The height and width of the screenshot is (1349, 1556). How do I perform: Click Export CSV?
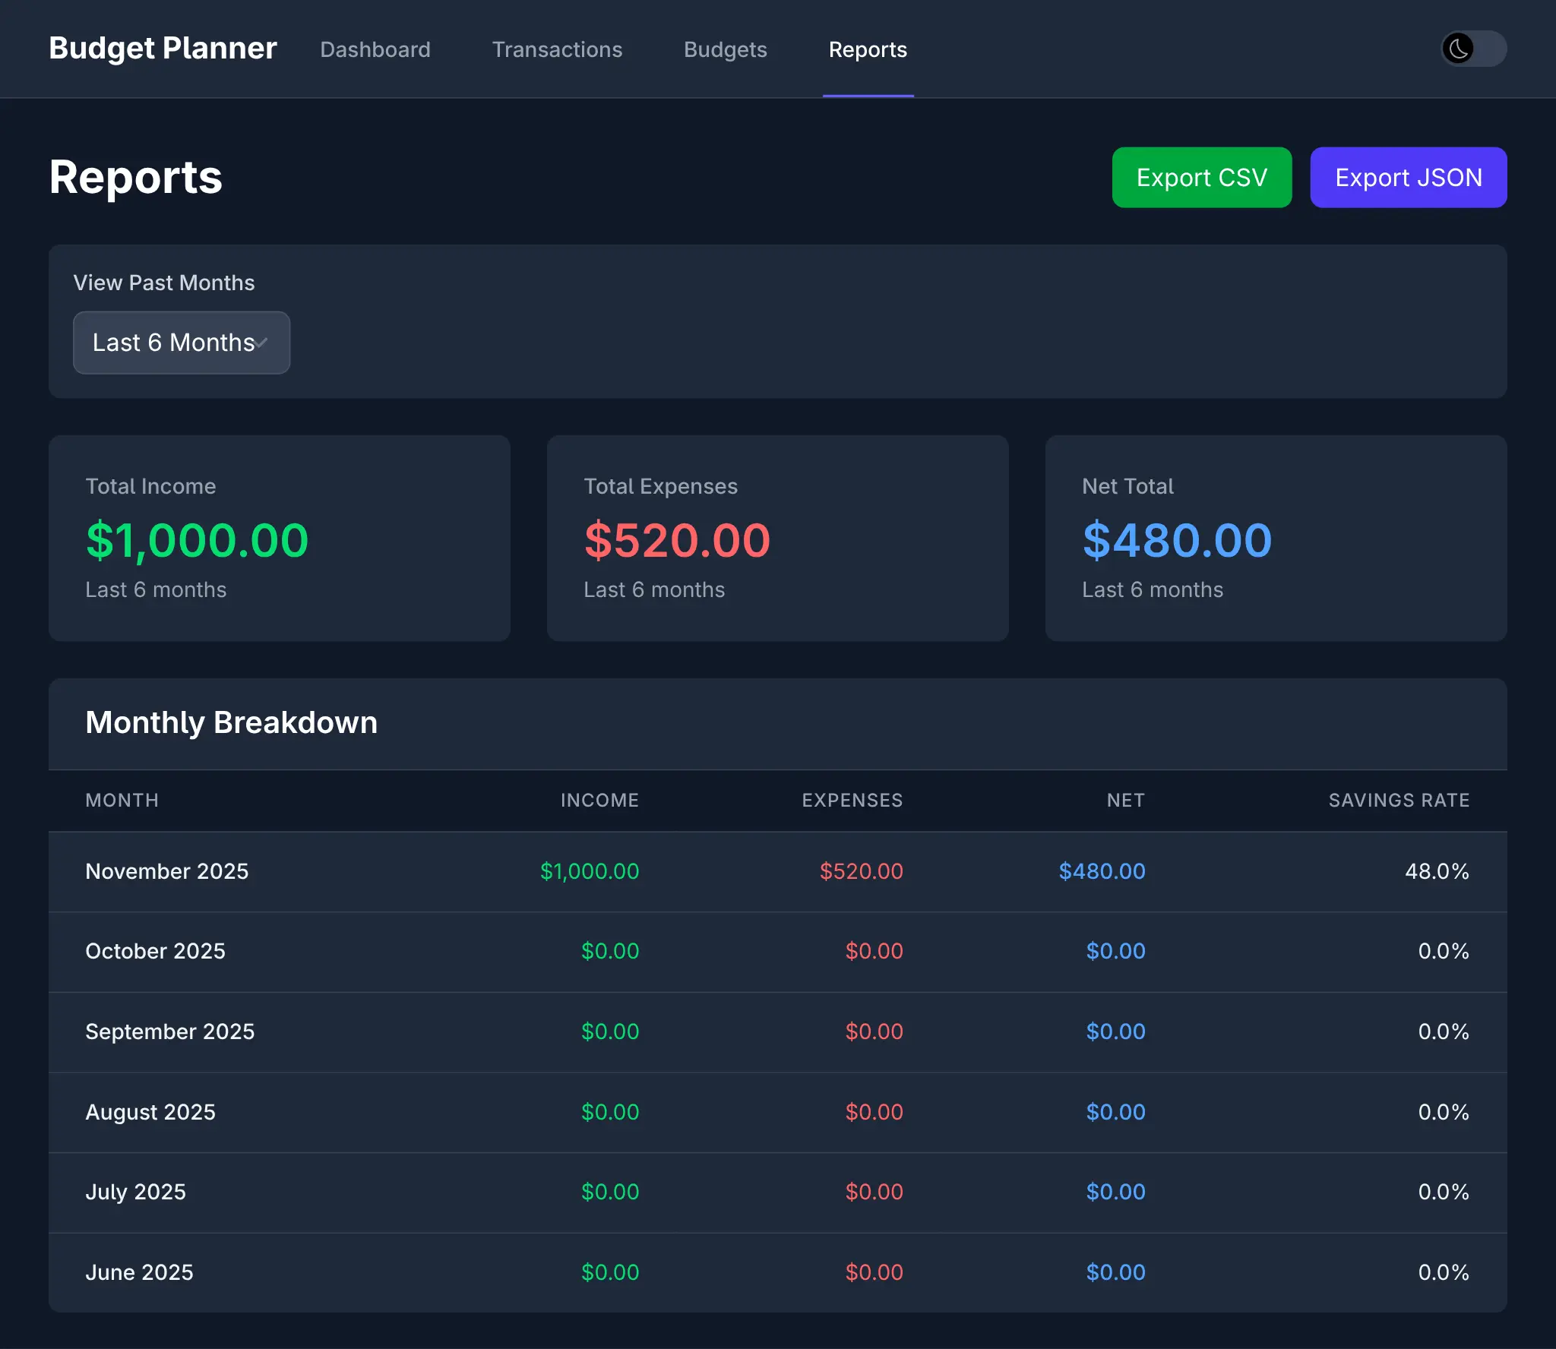[x=1201, y=177]
